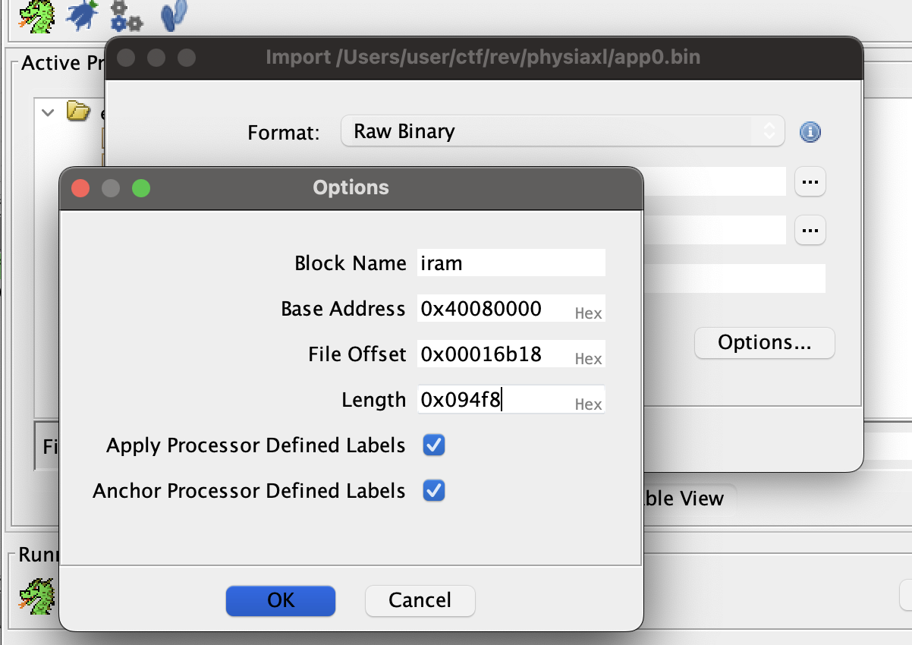Image resolution: width=912 pixels, height=645 pixels.
Task: Open the Format Raw Binary dropdown
Action: 561,131
